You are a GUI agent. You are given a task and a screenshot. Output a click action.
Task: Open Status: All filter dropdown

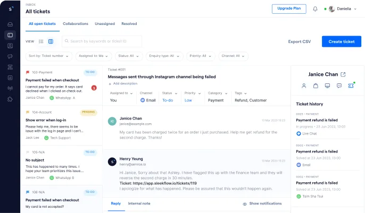(129, 56)
